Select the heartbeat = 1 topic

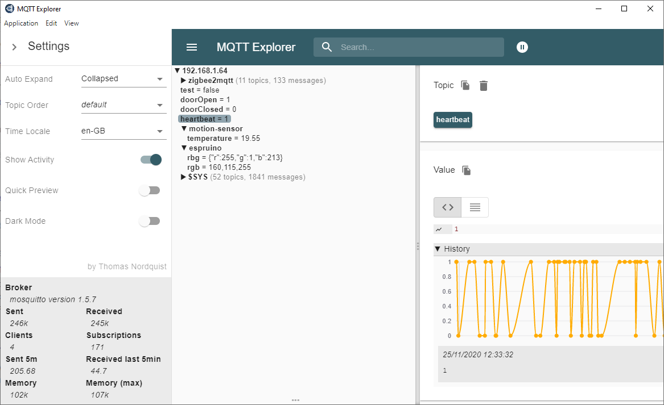tap(204, 119)
